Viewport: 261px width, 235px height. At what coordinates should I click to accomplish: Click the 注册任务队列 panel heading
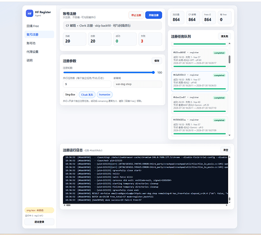(x=181, y=36)
